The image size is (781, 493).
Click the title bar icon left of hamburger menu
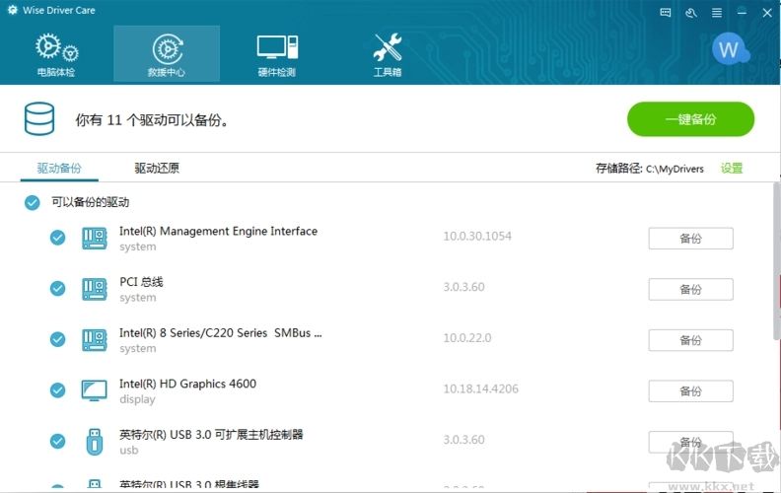pos(691,13)
